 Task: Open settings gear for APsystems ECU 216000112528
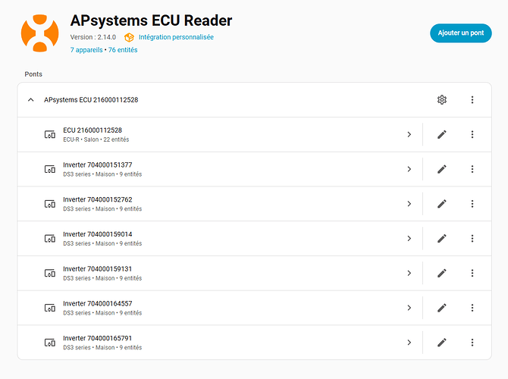click(x=442, y=100)
